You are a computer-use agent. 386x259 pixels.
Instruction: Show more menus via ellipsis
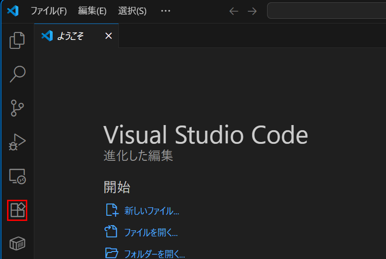165,11
